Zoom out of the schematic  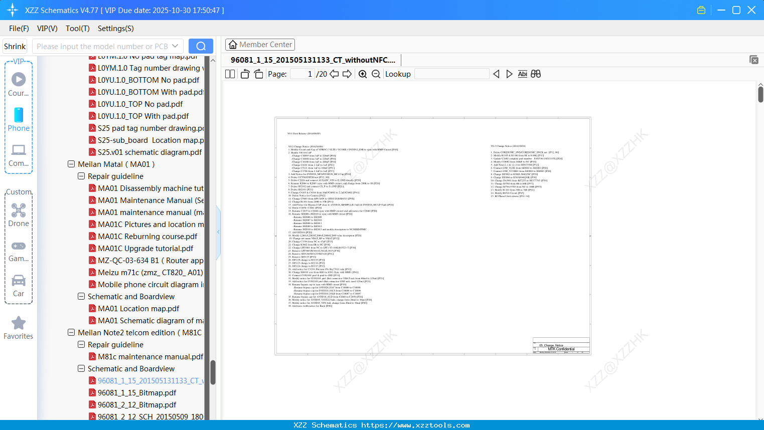[x=375, y=74]
